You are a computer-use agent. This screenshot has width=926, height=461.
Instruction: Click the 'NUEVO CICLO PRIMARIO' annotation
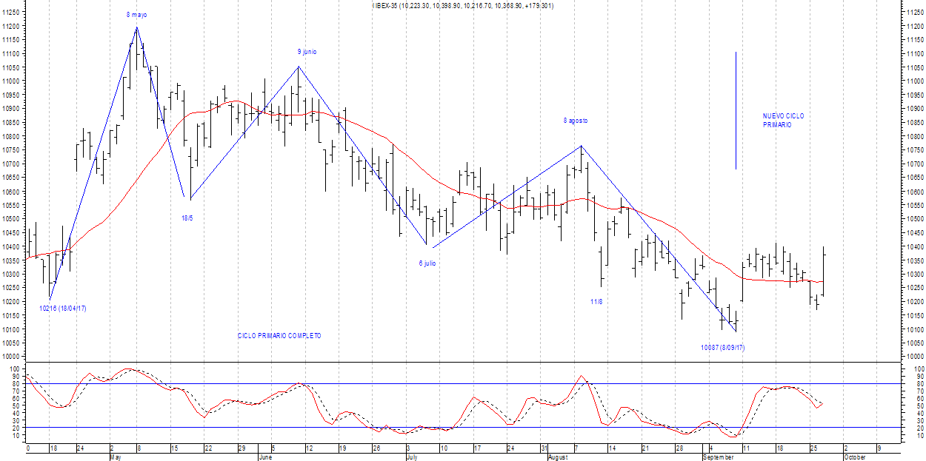(x=783, y=121)
